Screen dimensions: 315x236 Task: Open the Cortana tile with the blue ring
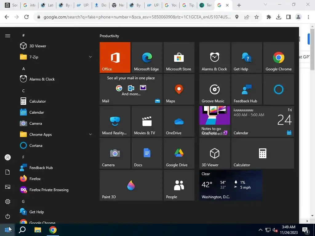[x=278, y=89]
